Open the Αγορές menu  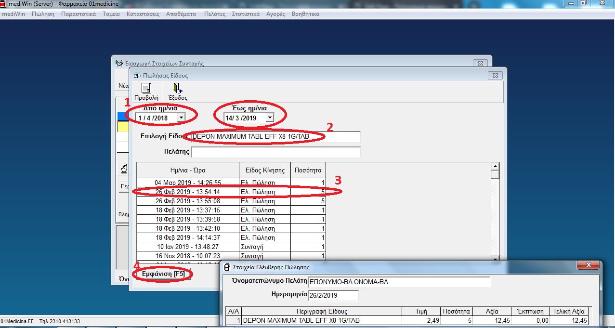click(276, 14)
